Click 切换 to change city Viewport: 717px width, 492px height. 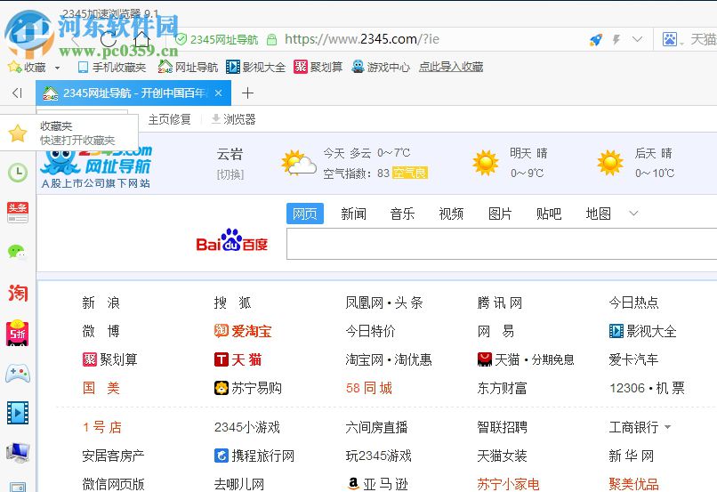[x=230, y=174]
